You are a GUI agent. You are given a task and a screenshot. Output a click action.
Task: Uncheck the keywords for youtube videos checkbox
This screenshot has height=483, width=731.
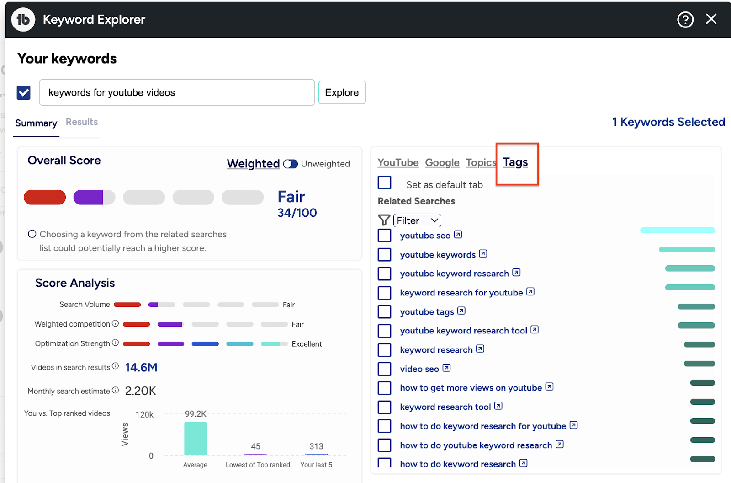(x=24, y=93)
